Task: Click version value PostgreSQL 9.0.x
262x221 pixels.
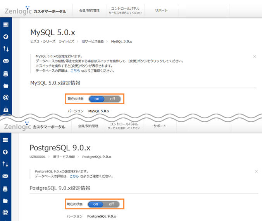Action: [x=102, y=216]
